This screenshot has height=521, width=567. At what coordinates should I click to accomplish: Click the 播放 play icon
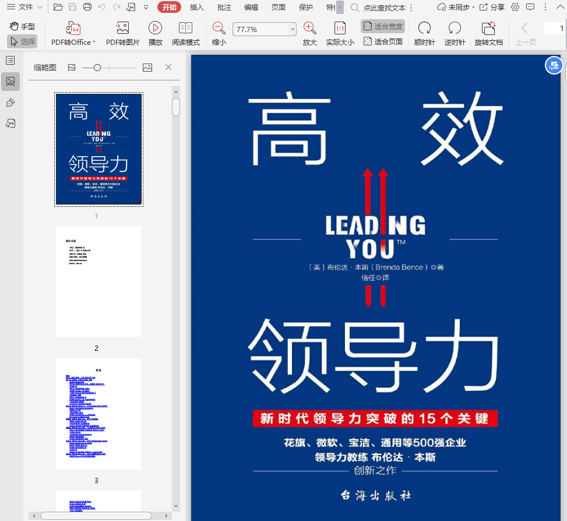click(155, 28)
